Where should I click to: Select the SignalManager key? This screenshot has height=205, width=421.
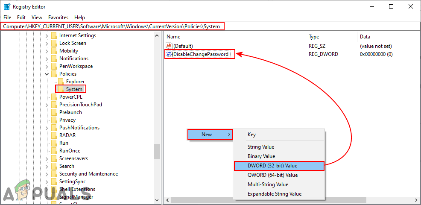[x=76, y=197]
